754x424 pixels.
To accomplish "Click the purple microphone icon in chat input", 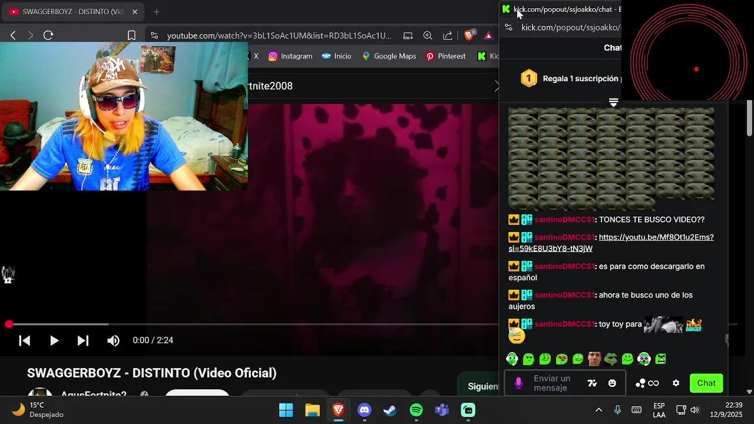I will pyautogui.click(x=518, y=383).
